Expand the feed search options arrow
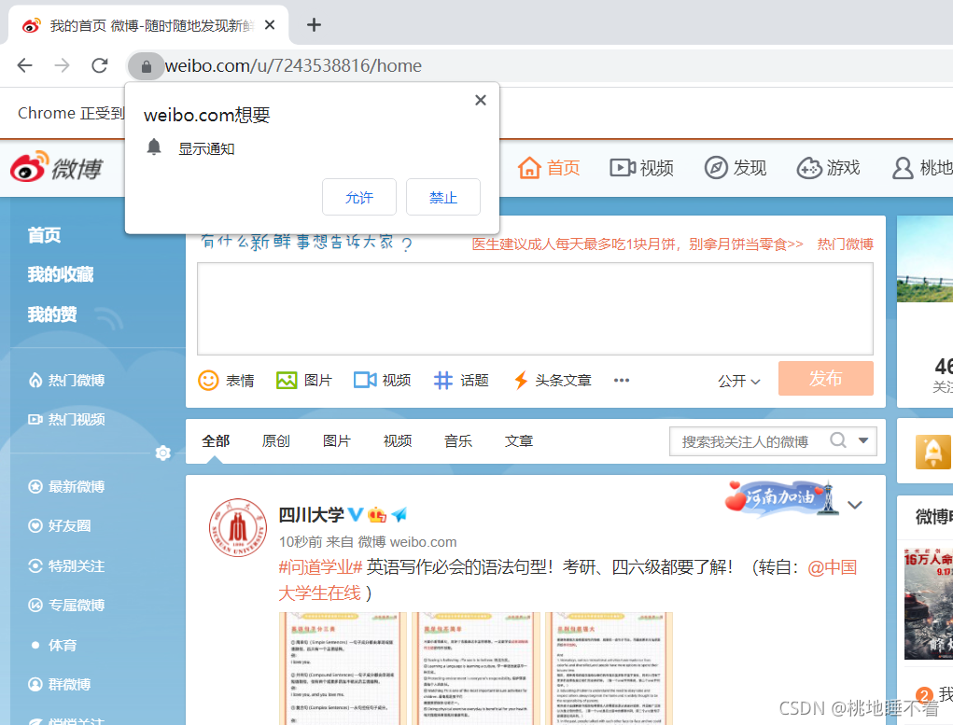 tap(863, 440)
